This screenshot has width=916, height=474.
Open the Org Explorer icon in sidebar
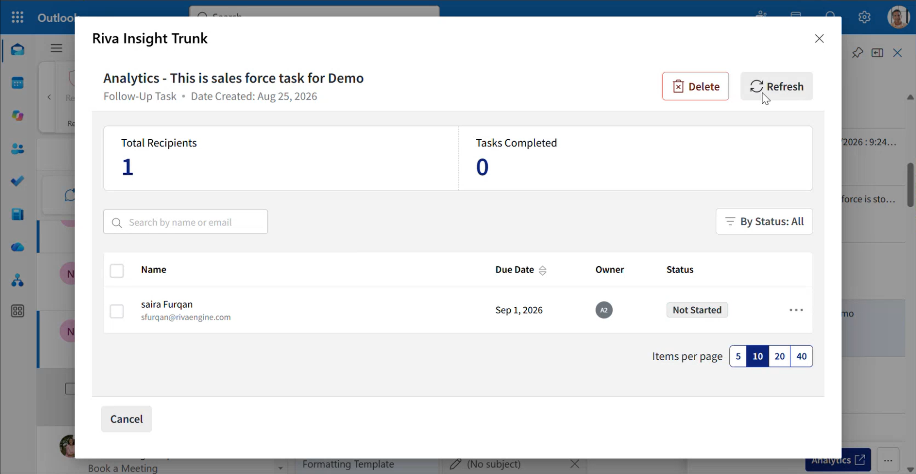pos(18,281)
